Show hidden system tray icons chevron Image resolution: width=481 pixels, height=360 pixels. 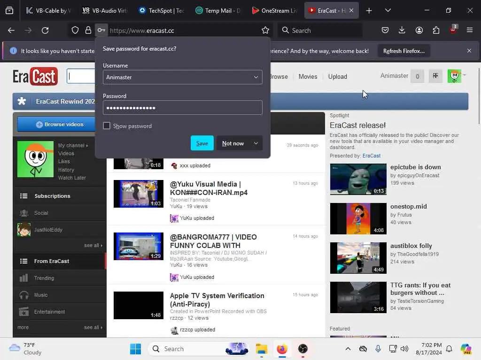point(348,349)
